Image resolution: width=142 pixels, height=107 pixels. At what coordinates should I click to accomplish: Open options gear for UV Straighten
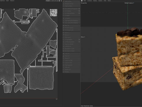(79, 40)
